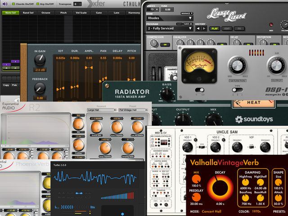Screen dimensions: 288x216
Task: Click the IOT slider marker at 0.025s
Action: tap(60, 89)
